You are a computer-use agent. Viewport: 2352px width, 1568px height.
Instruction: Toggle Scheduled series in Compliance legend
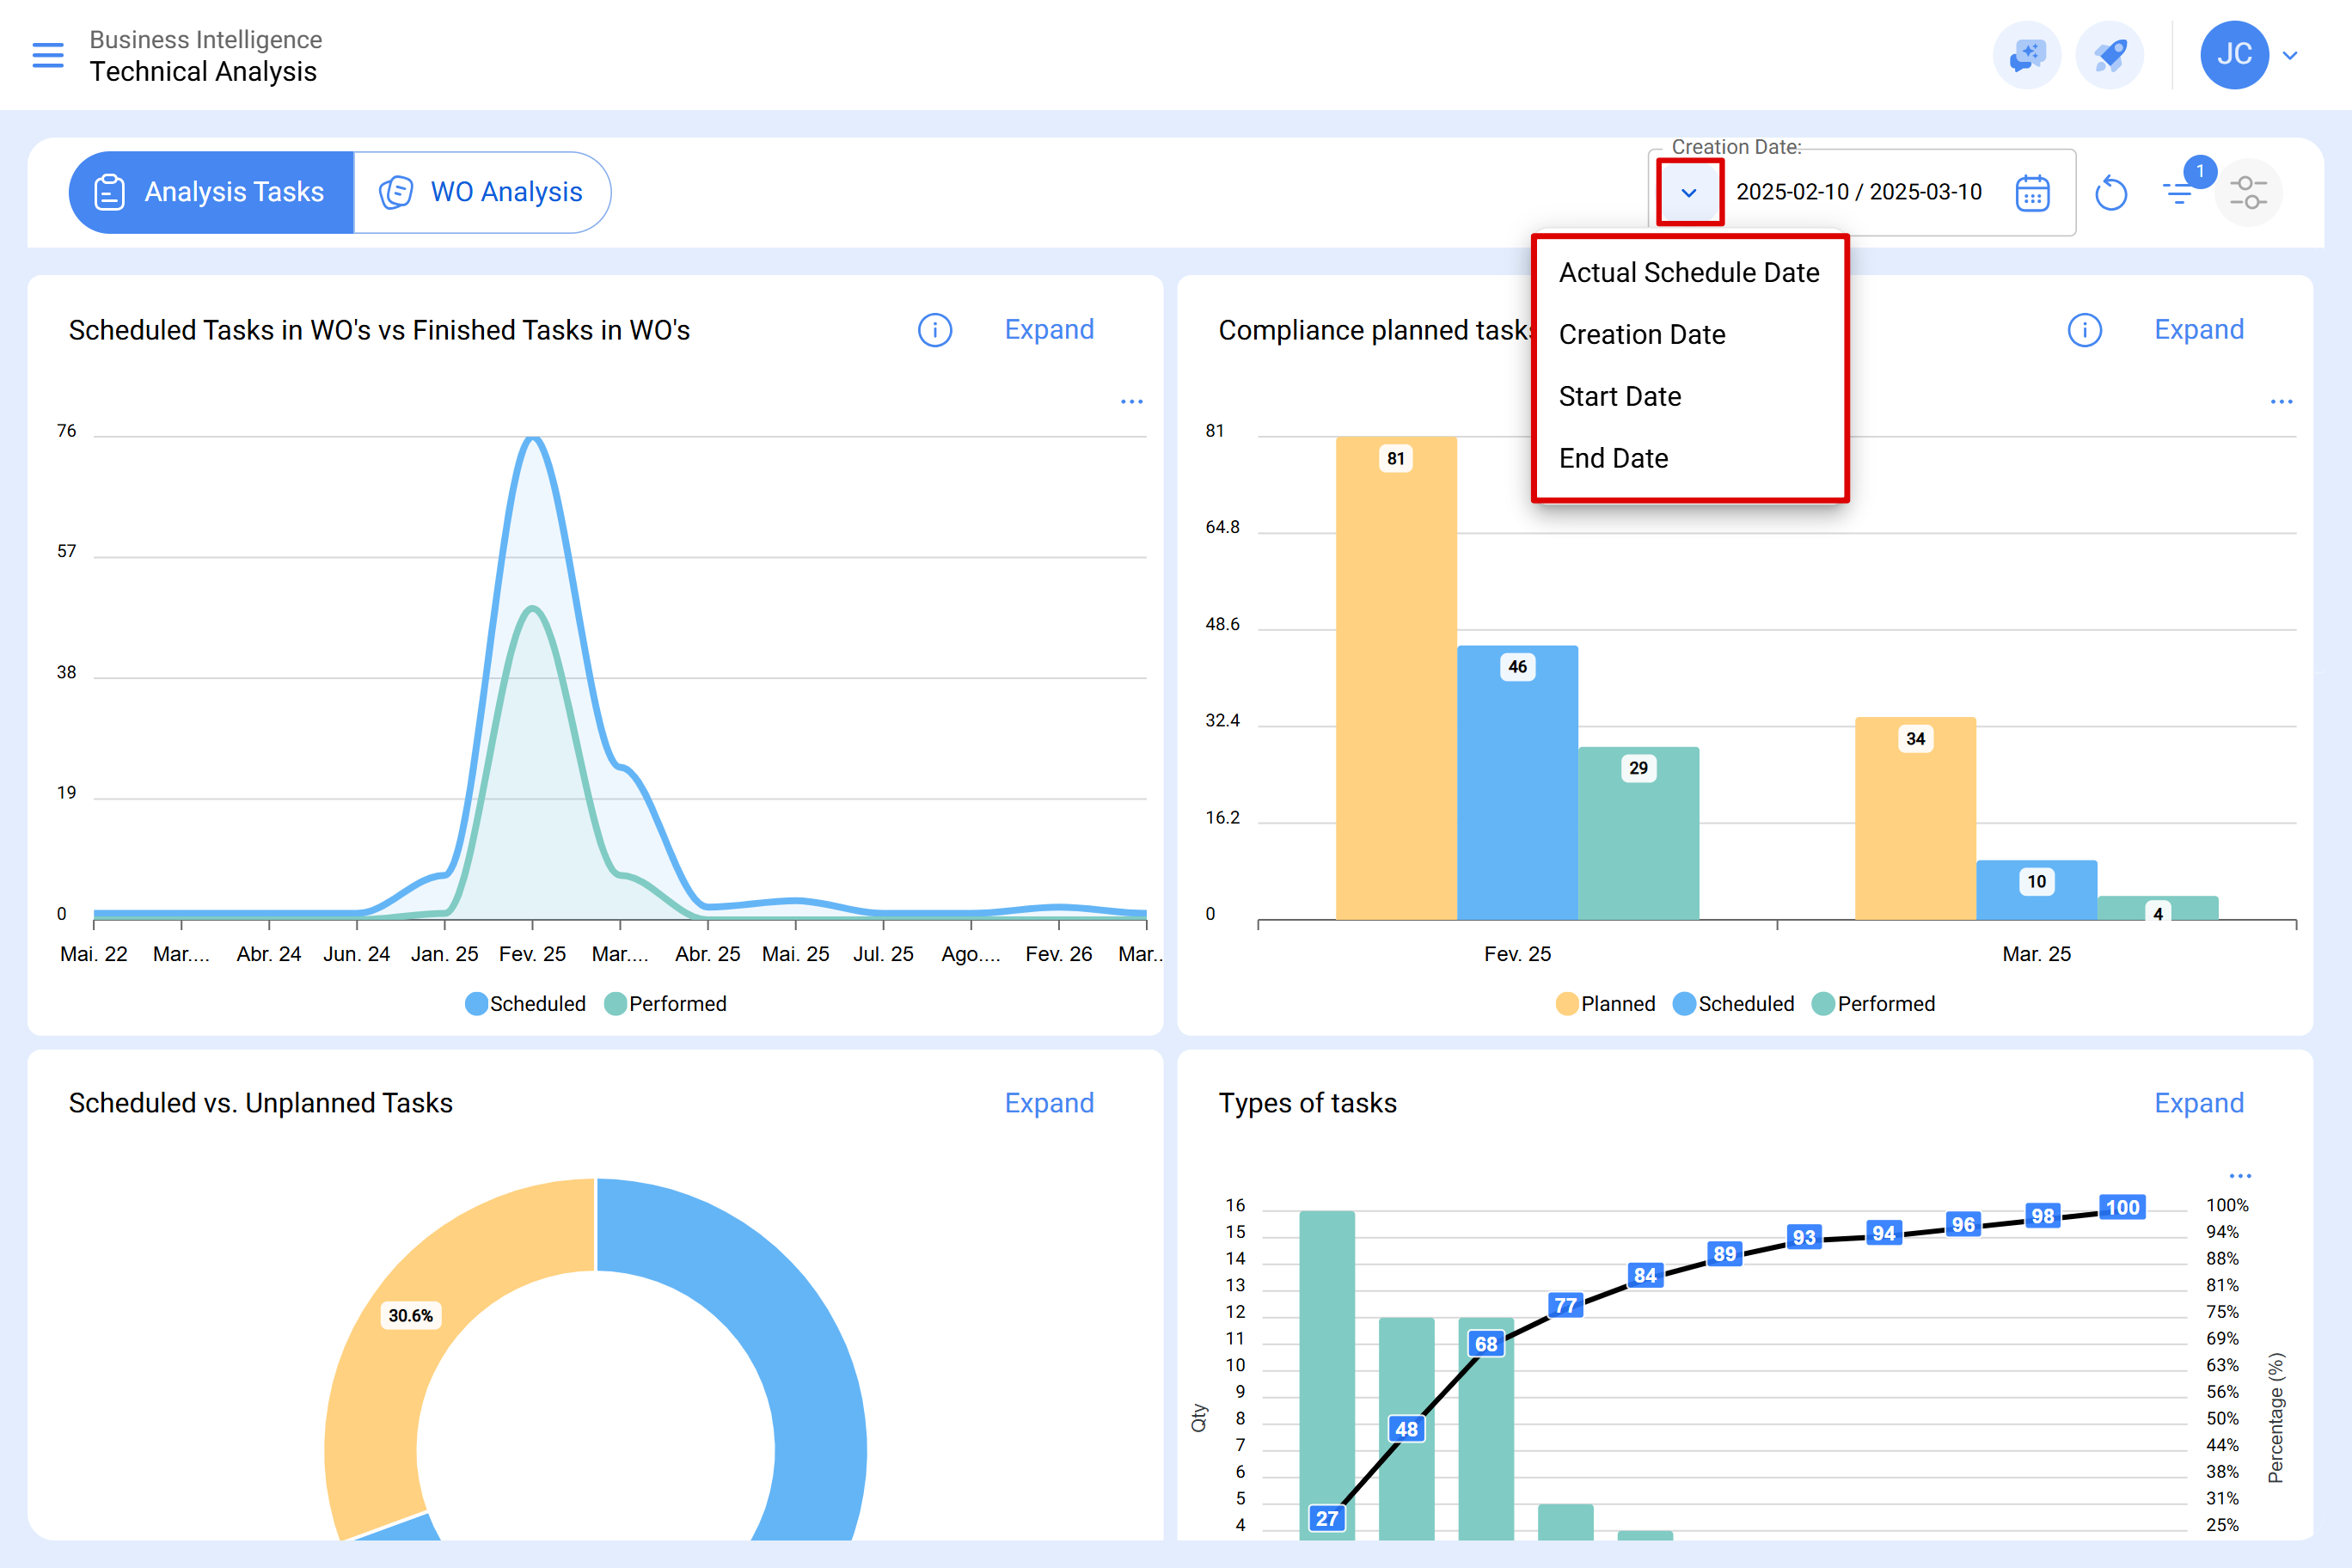click(x=1734, y=1004)
